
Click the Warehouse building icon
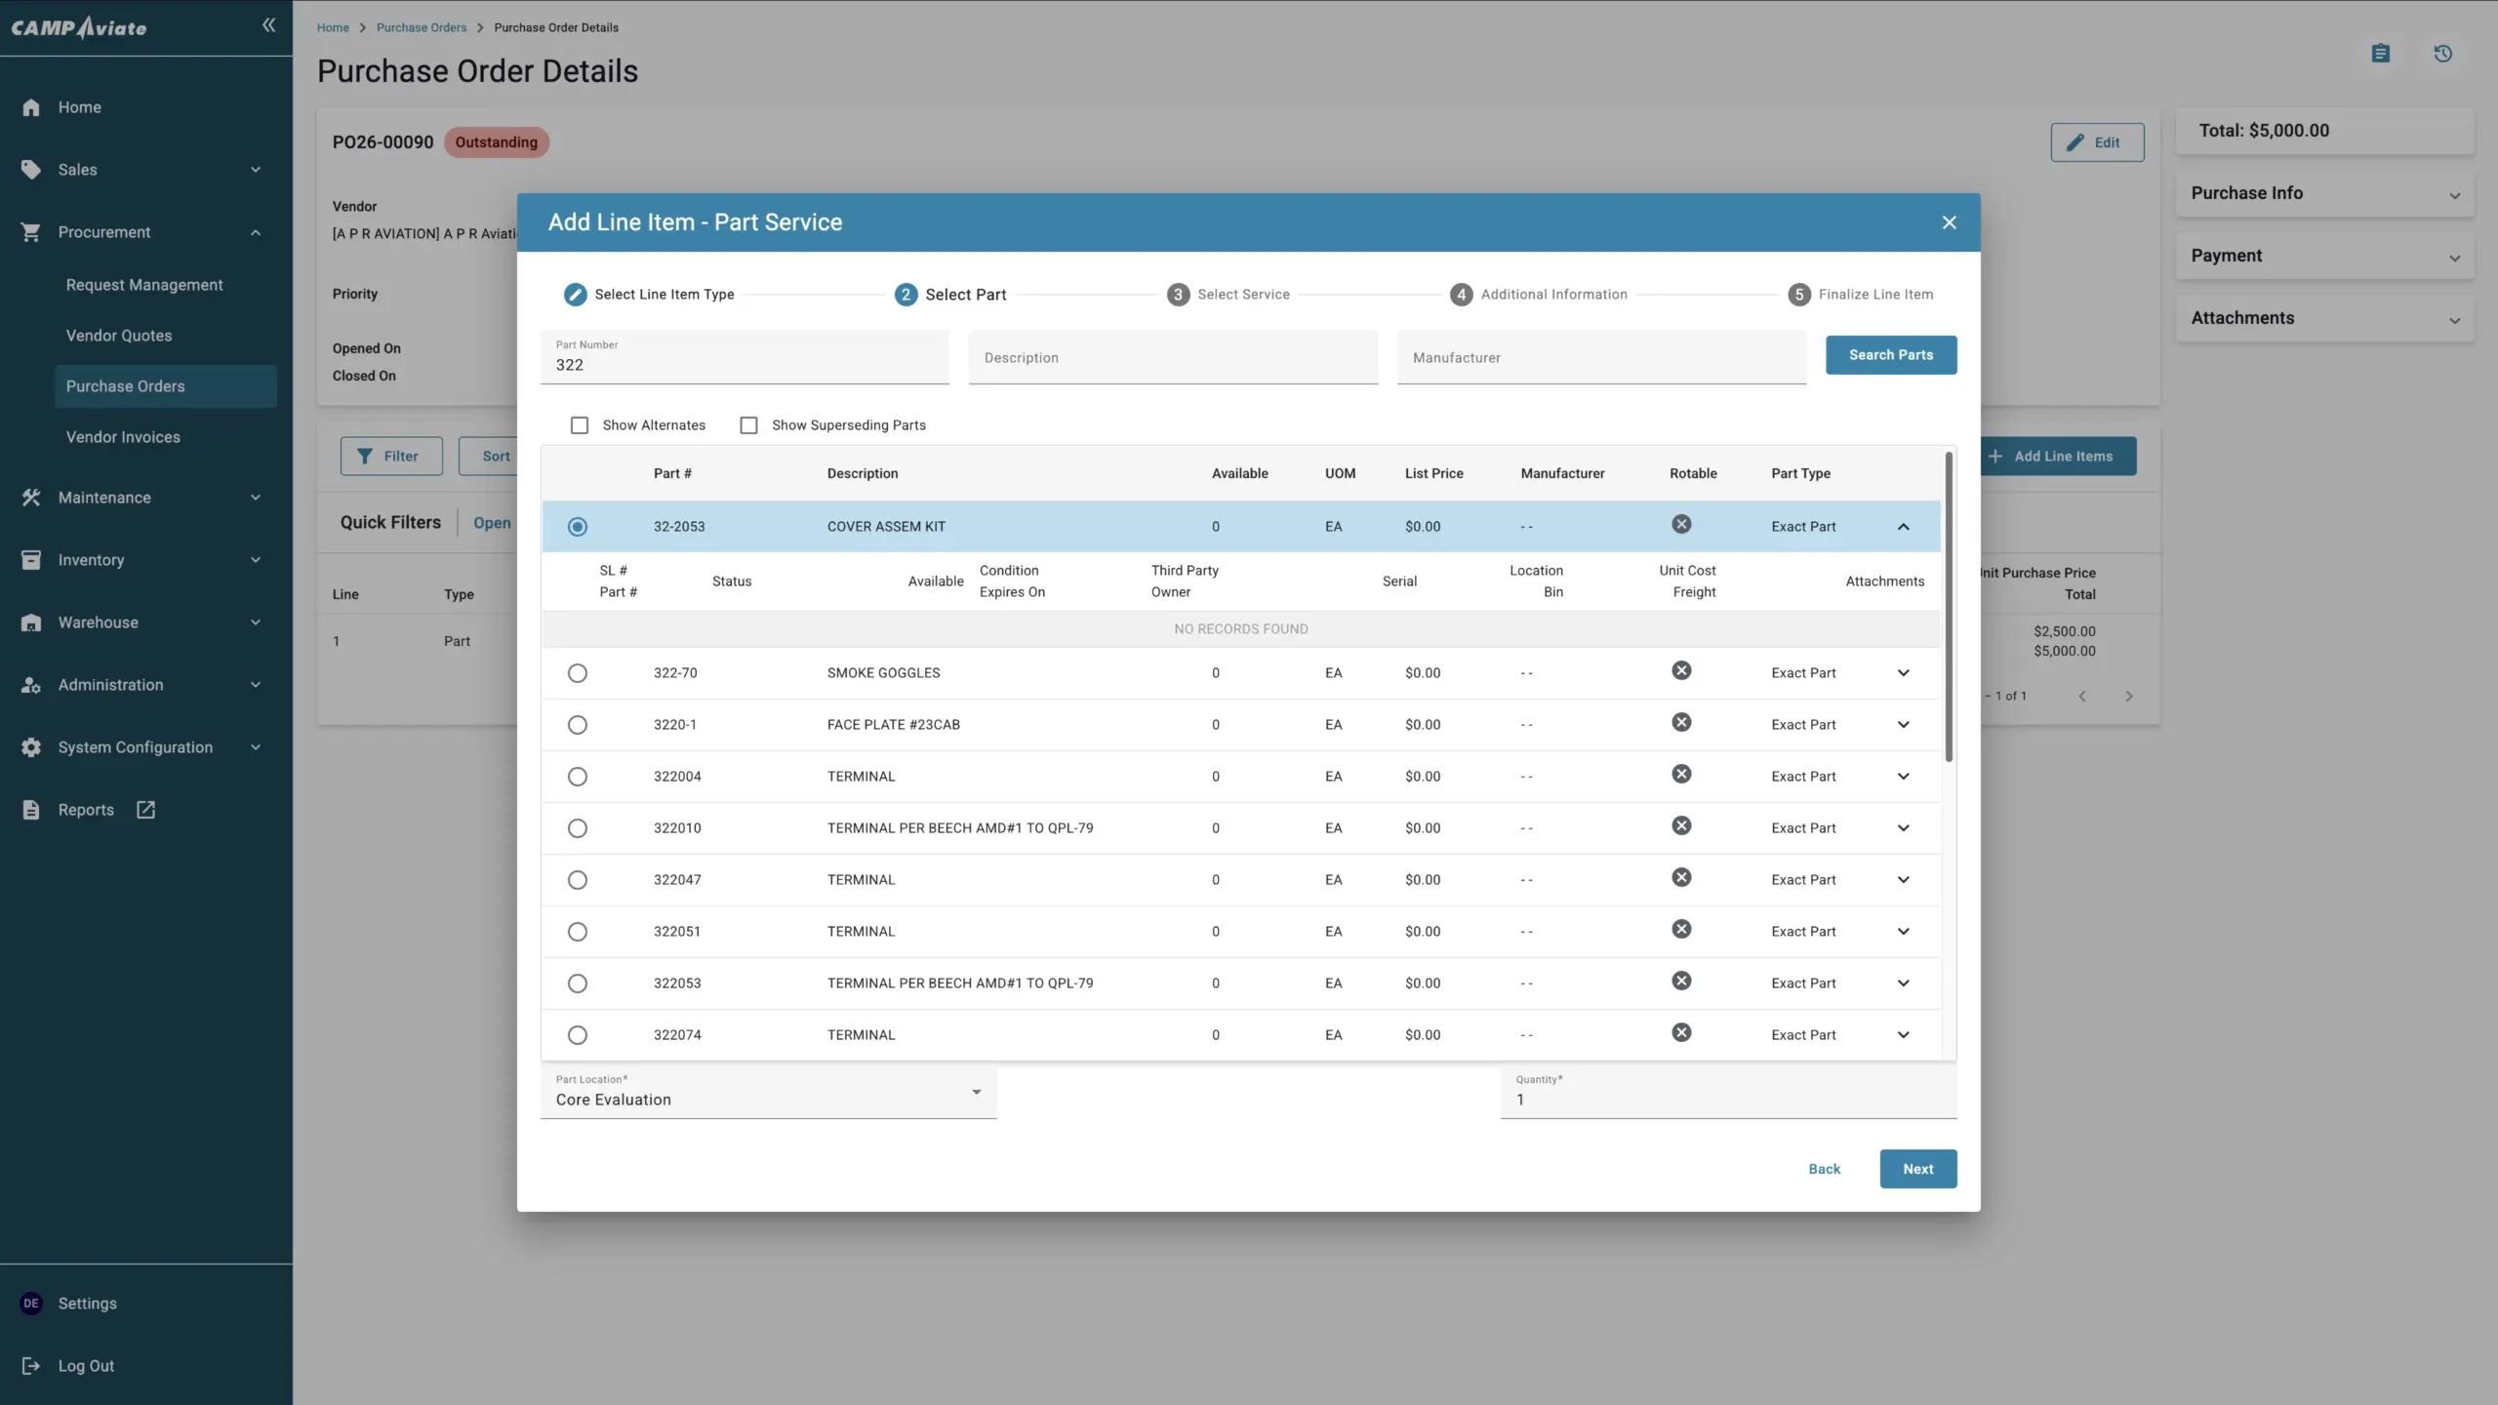pyautogui.click(x=31, y=622)
